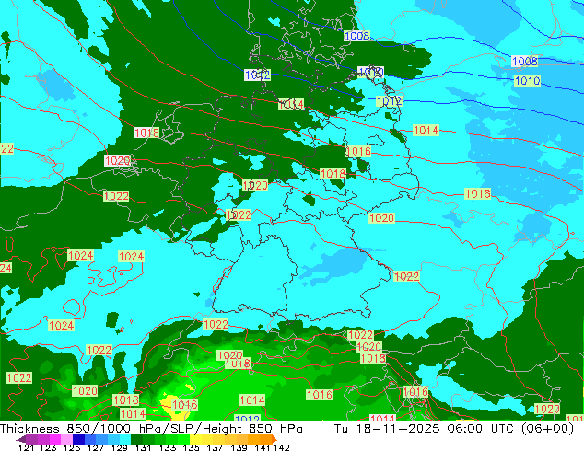Click the purple arrow at legend's left end
Image resolution: width=584 pixels, height=451 pixels.
pos(21,439)
